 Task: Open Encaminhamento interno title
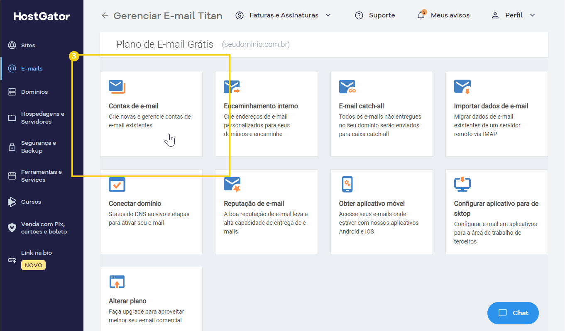261,106
